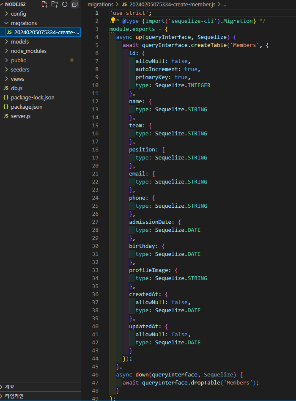This screenshot has width=296, height=401.
Task: Open server.js from the explorer
Action: [21, 116]
